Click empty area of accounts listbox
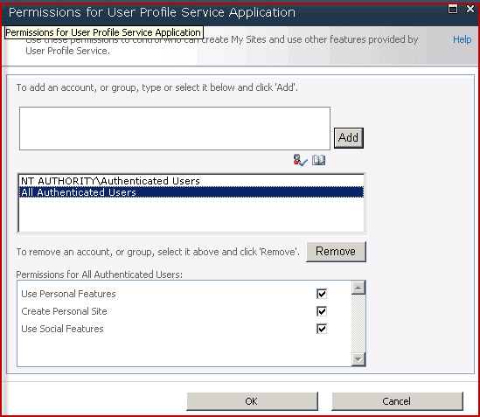The width and height of the screenshot is (480, 417). coord(191,215)
